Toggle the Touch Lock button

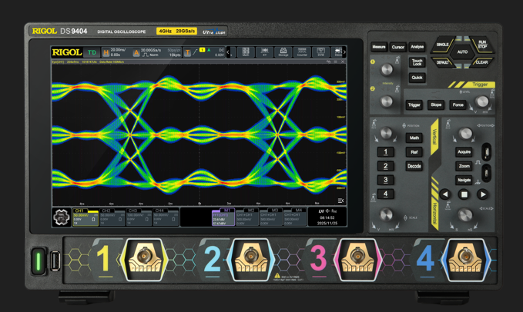(417, 62)
